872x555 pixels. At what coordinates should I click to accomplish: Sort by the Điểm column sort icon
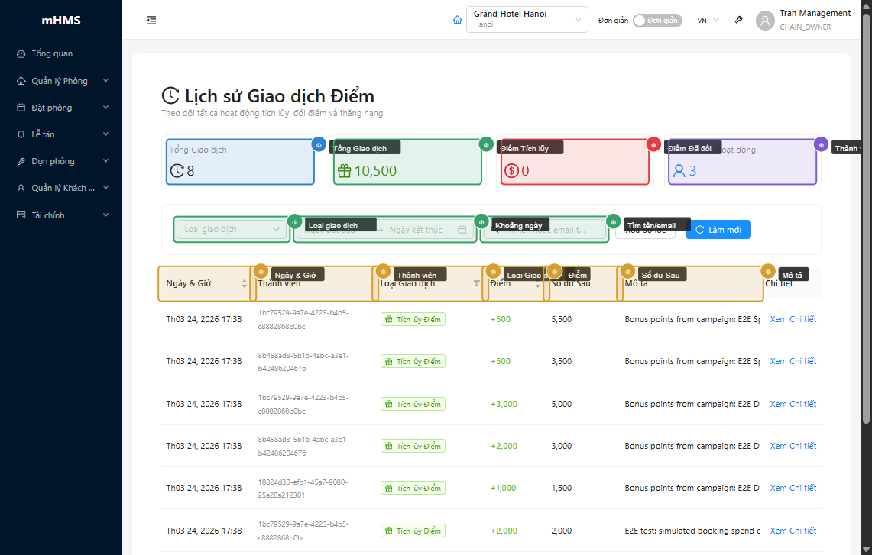[x=538, y=284]
